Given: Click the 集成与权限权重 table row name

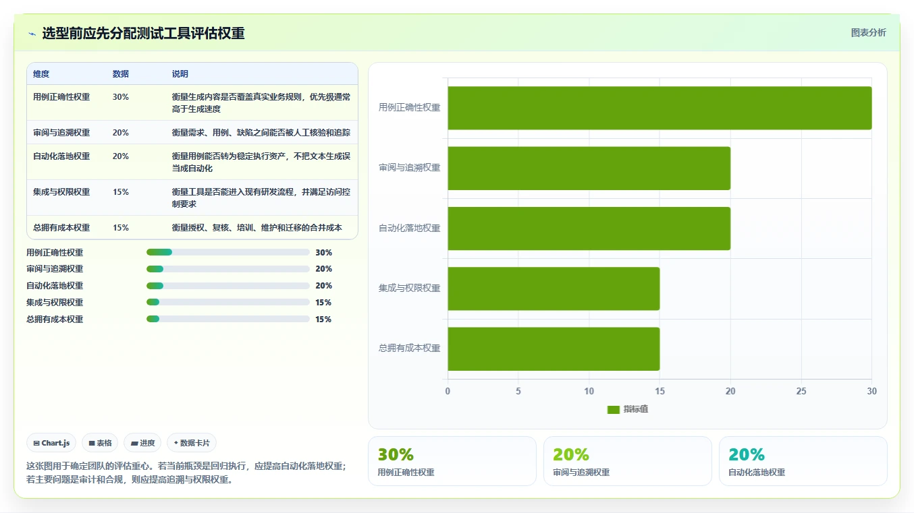Looking at the screenshot, I should point(61,192).
